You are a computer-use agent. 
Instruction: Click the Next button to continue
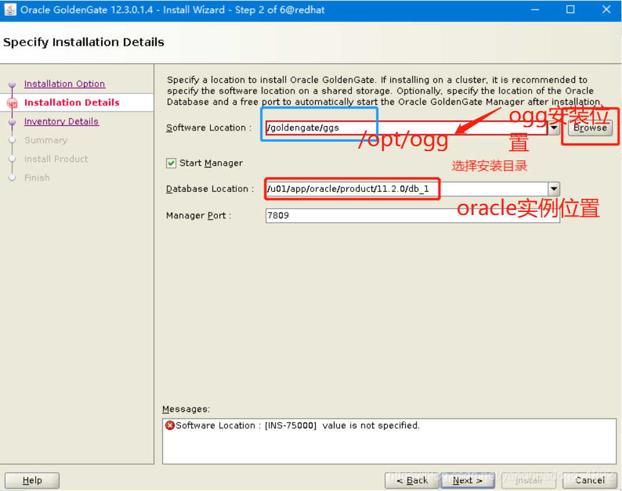click(467, 480)
